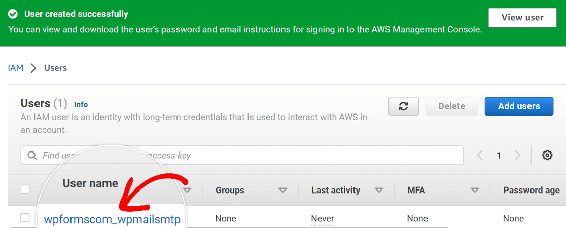Click the View user button
This screenshot has width=566, height=228.
(522, 18)
